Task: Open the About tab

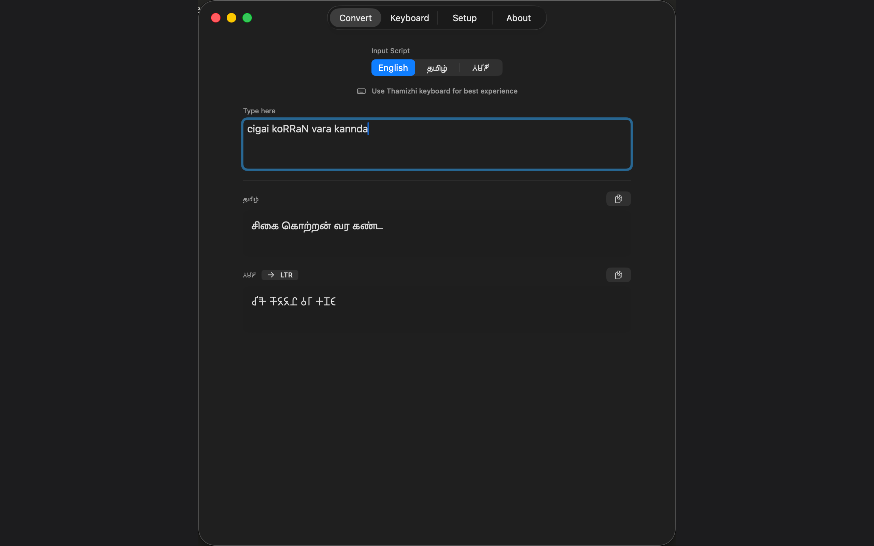Action: point(518,18)
